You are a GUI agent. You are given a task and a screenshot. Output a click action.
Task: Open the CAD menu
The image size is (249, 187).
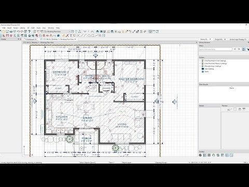(33, 28)
